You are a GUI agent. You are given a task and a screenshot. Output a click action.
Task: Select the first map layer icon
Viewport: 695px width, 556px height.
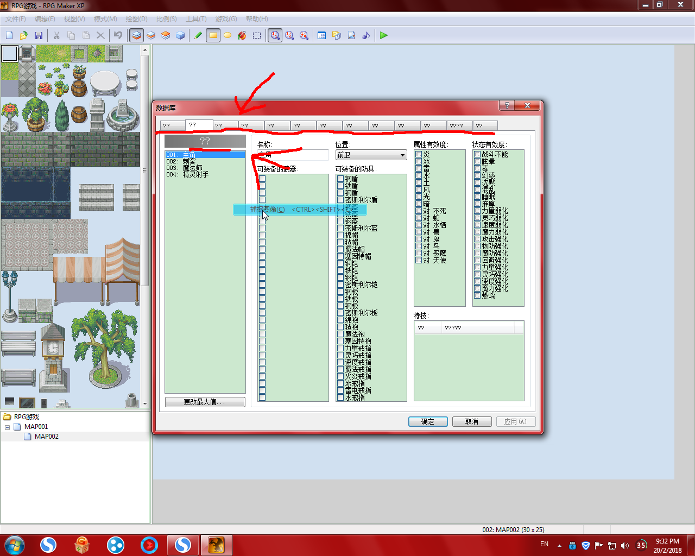click(x=137, y=35)
